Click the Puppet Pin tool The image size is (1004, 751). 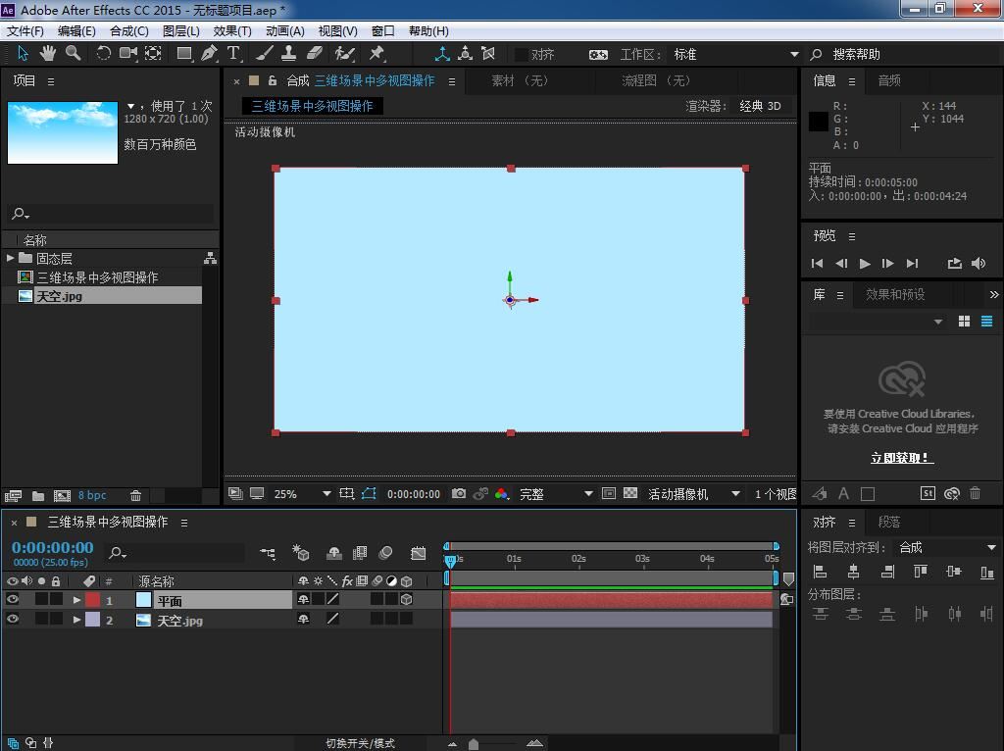376,54
